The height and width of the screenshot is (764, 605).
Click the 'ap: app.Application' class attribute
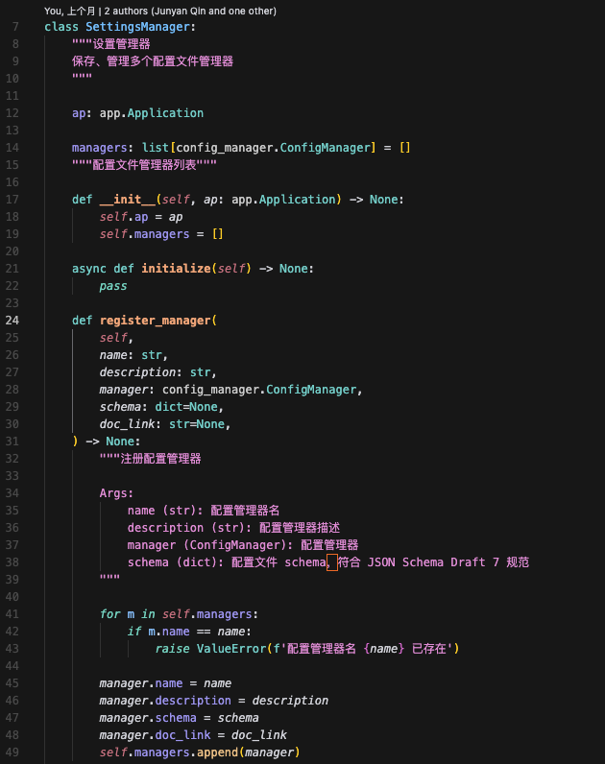tap(137, 113)
